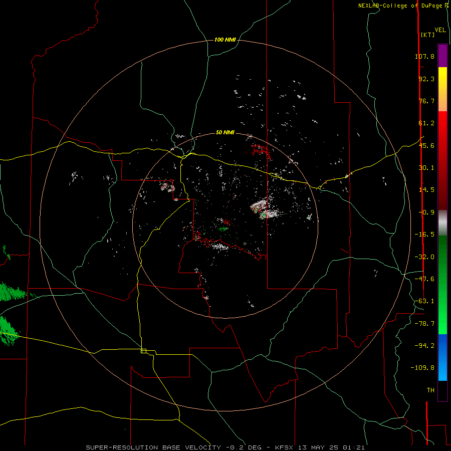Viewport: 451px width, 451px height.
Task: Select the 76.7 scale value
Action: 426,101
